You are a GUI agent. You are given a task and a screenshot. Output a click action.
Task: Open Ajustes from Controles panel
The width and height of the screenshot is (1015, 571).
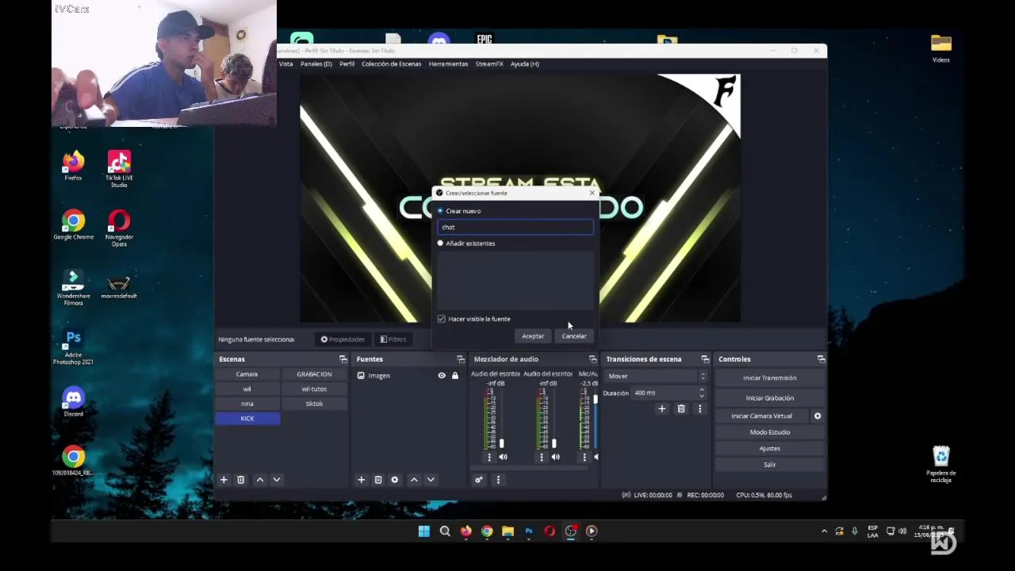(x=769, y=448)
